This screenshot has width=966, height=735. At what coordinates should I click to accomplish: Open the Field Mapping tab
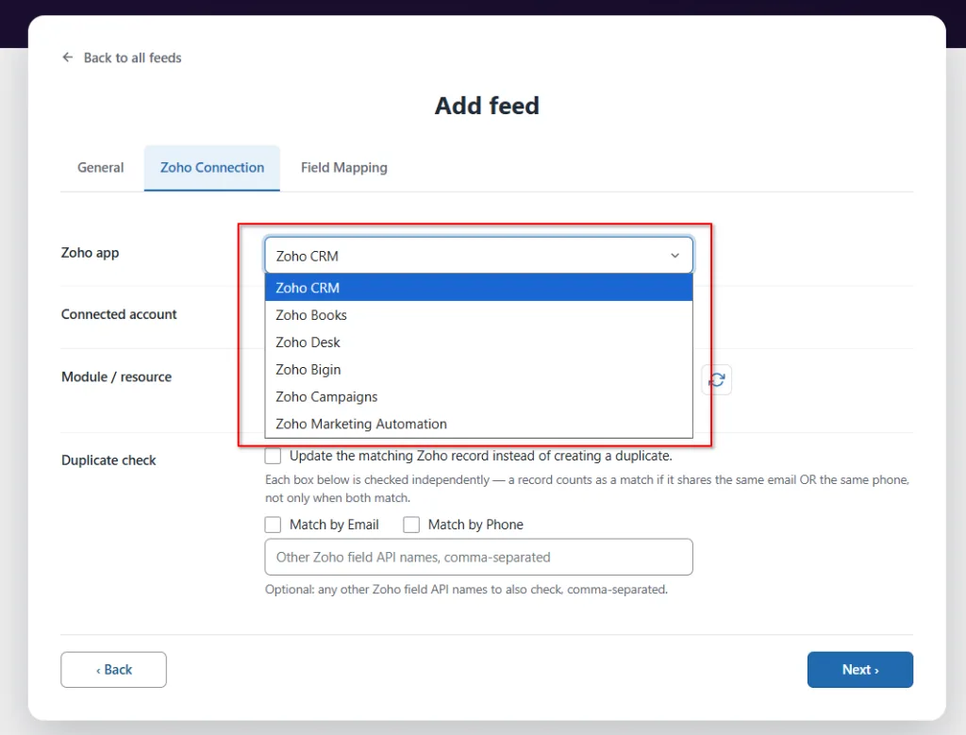(x=343, y=168)
